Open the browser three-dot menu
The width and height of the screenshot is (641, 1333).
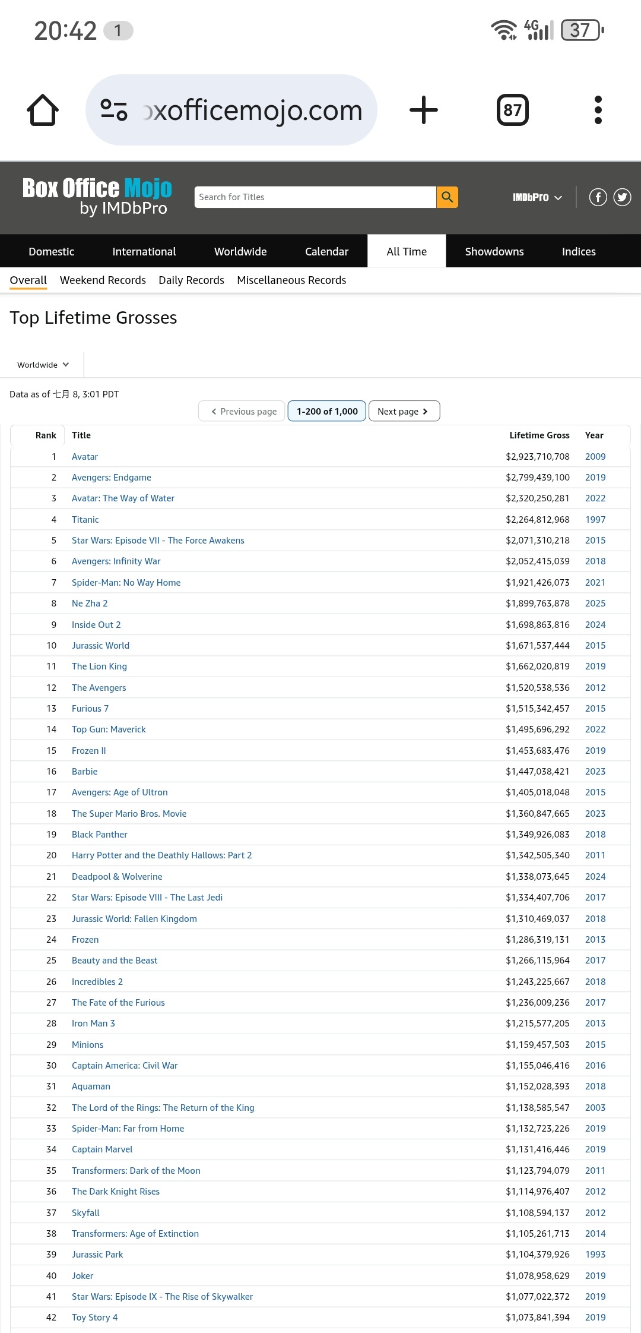point(598,110)
